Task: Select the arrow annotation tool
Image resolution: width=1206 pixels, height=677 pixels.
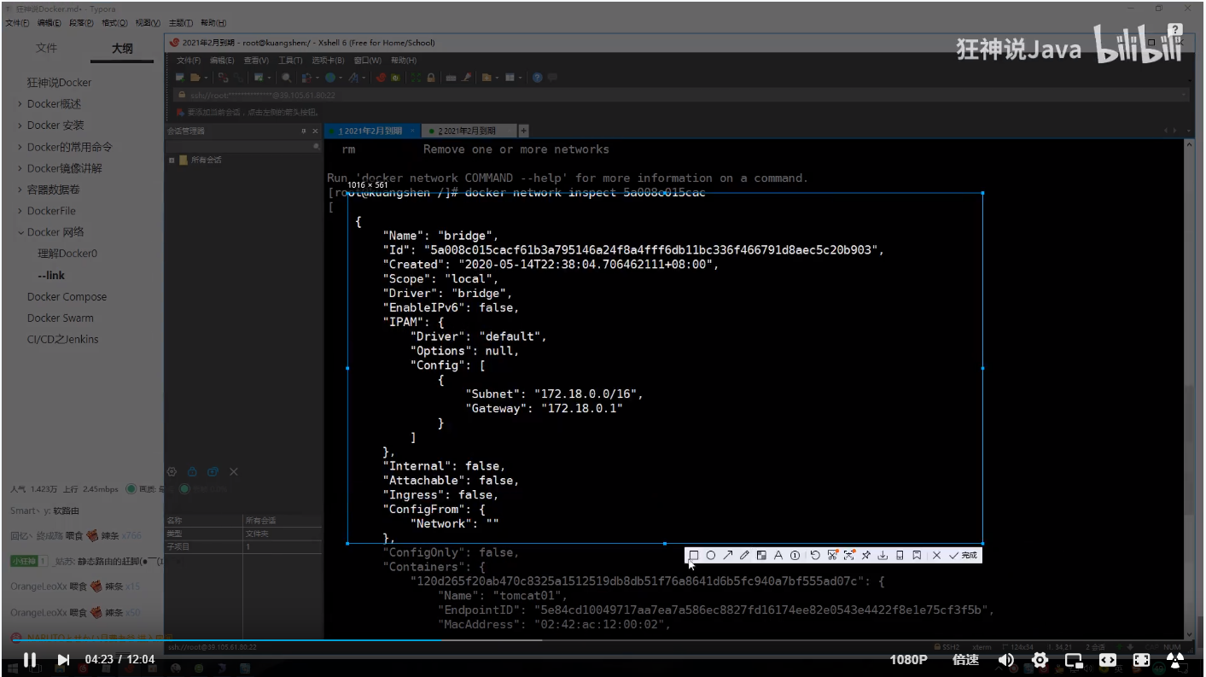Action: (728, 556)
